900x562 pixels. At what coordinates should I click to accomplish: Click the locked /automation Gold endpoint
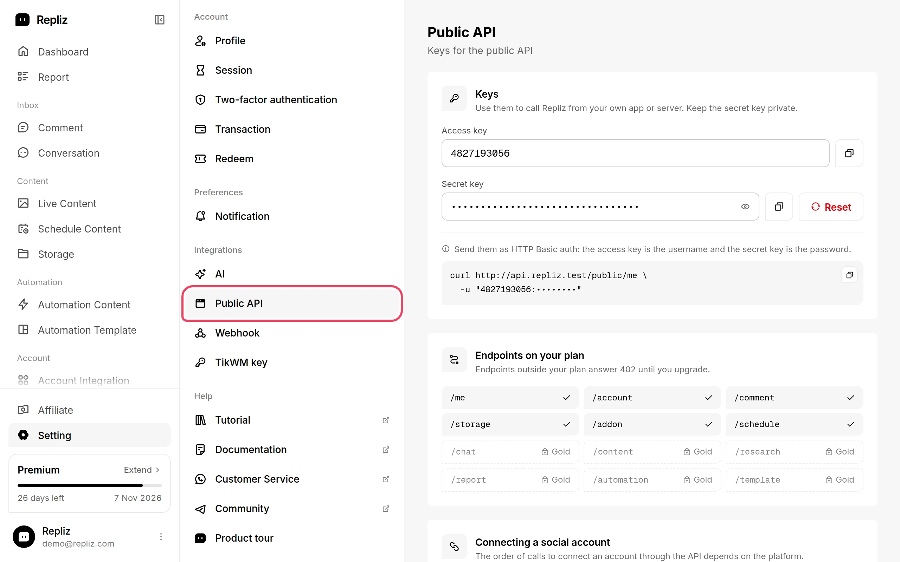coord(652,480)
